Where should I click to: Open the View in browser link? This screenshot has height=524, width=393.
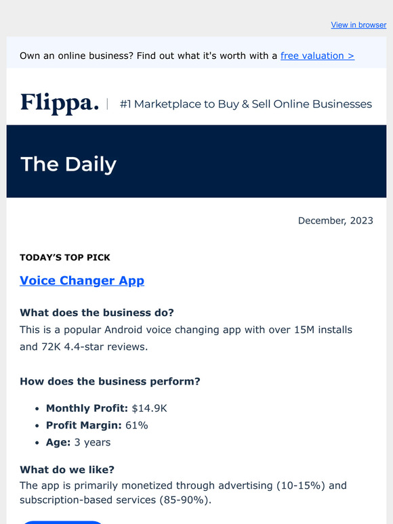[x=358, y=25]
